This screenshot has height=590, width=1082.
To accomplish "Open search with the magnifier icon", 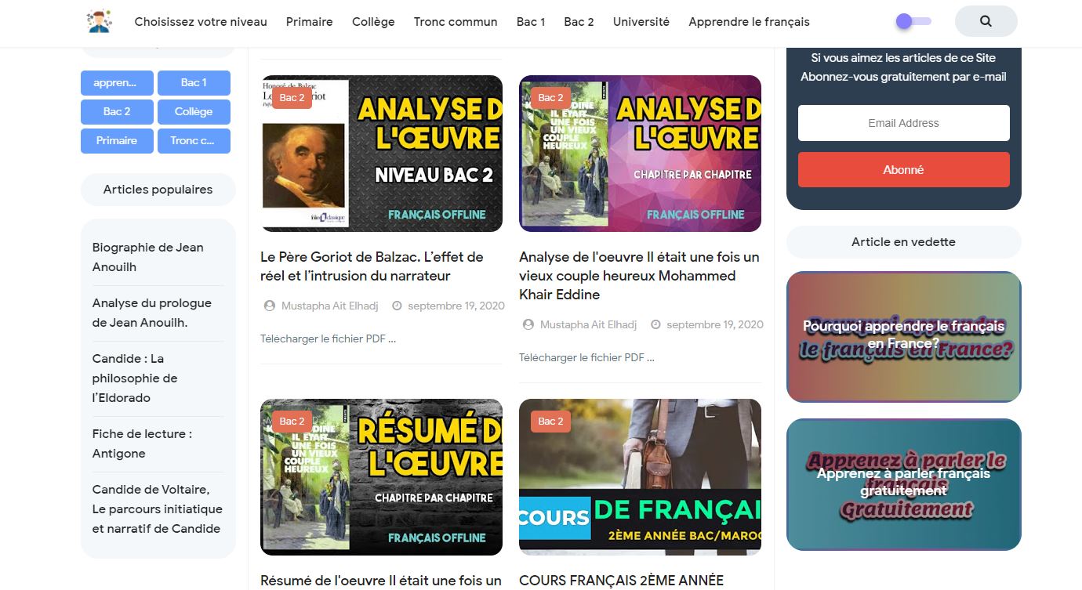I will (x=986, y=21).
